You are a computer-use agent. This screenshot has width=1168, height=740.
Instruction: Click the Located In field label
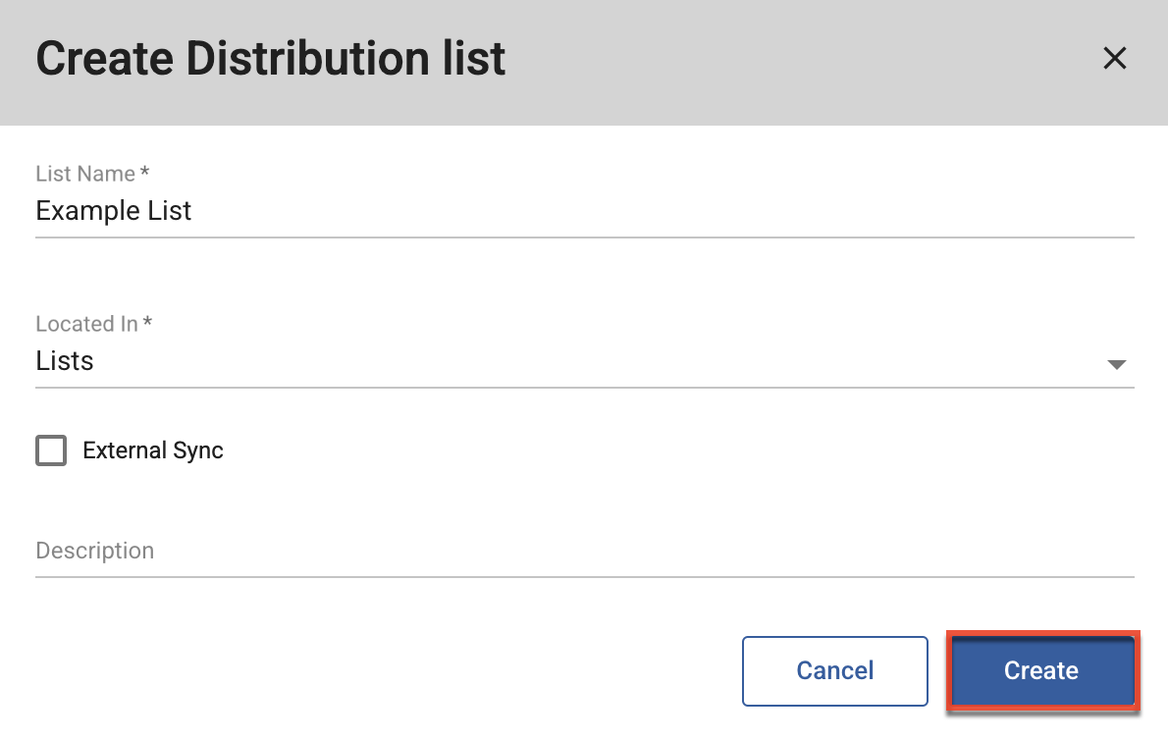coord(87,323)
